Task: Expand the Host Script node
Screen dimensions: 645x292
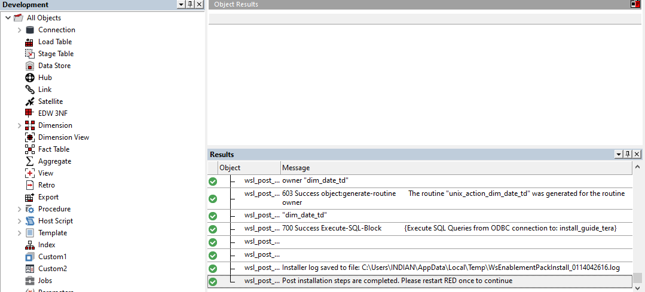Action: coord(19,220)
